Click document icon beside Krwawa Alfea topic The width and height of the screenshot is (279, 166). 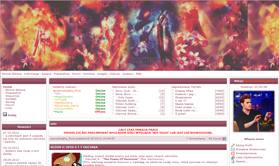pos(173,91)
